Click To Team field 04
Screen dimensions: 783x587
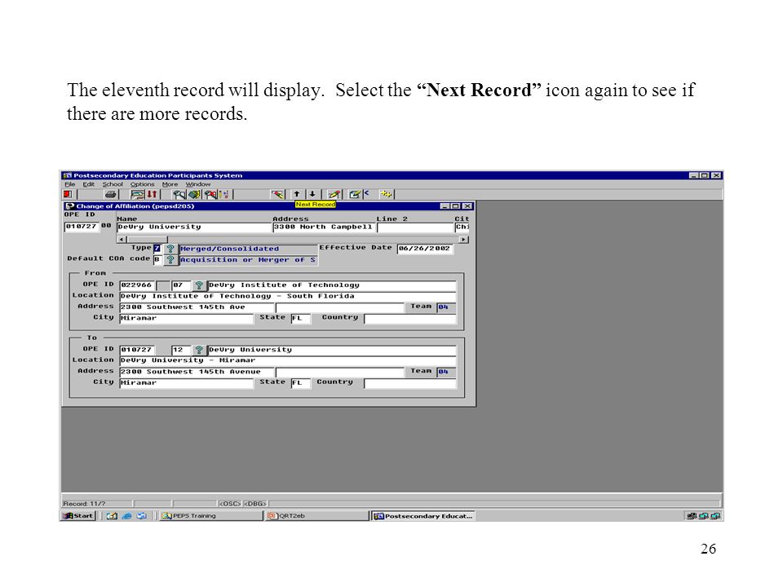[446, 372]
